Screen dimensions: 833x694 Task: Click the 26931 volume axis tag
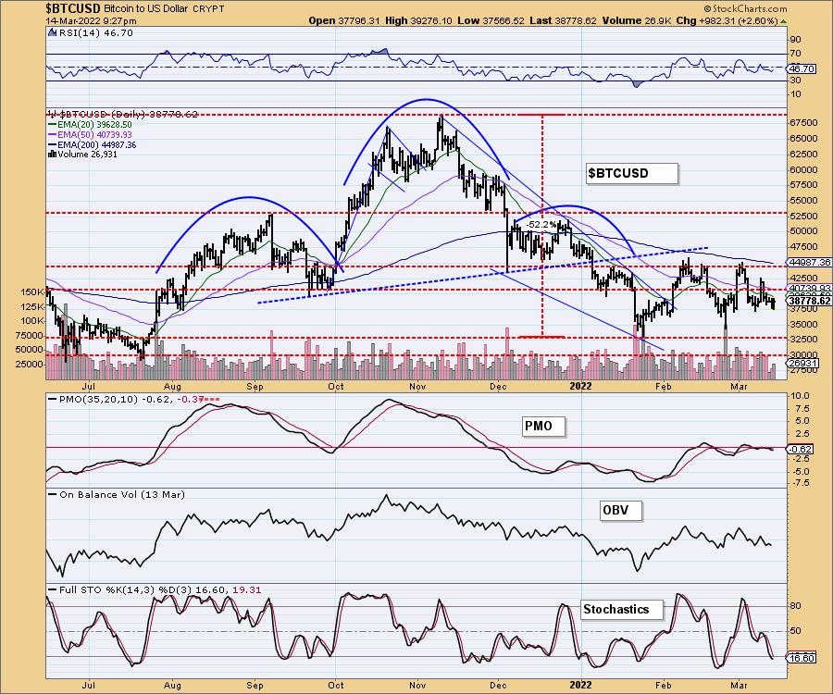coord(803,364)
